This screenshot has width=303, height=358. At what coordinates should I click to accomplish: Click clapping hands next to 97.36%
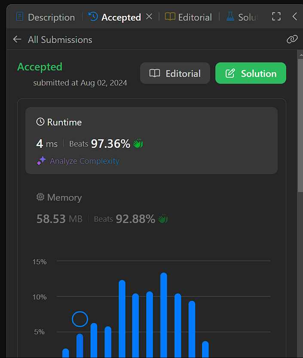pyautogui.click(x=138, y=144)
